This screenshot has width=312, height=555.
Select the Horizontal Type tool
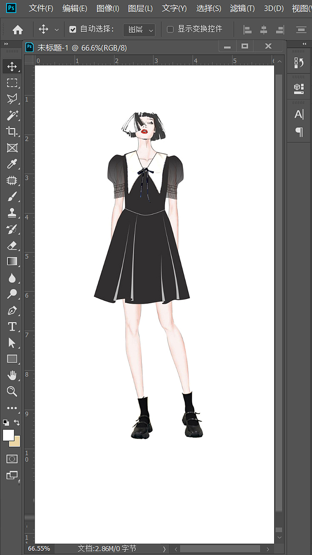12,327
